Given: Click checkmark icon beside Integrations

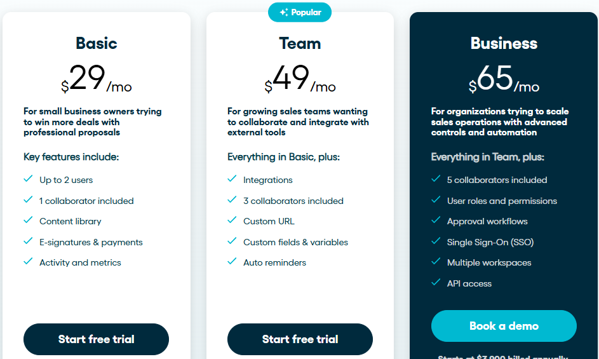Looking at the screenshot, I should [x=232, y=180].
